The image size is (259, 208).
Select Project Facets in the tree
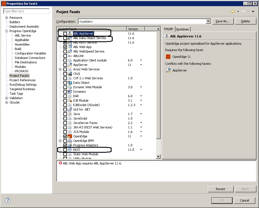click(x=19, y=76)
